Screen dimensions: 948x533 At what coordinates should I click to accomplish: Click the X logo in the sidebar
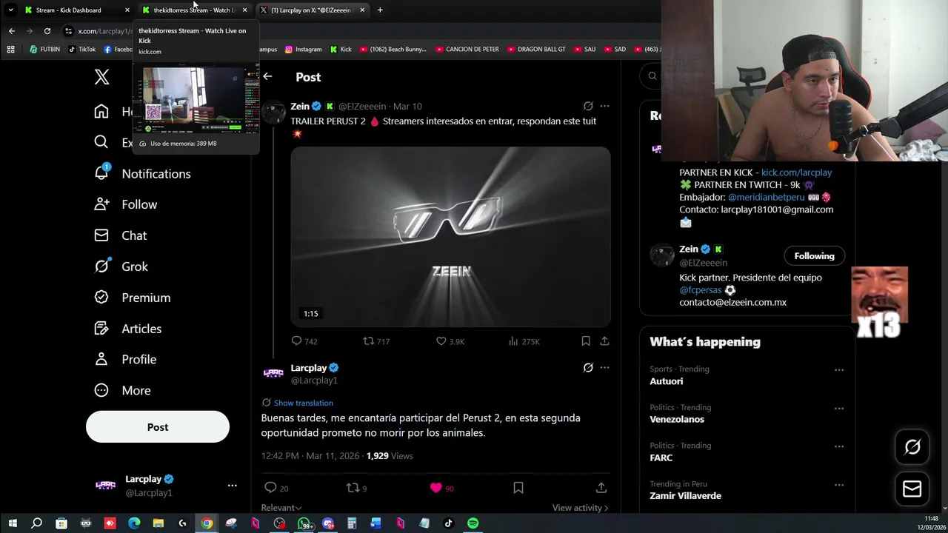coord(102,77)
